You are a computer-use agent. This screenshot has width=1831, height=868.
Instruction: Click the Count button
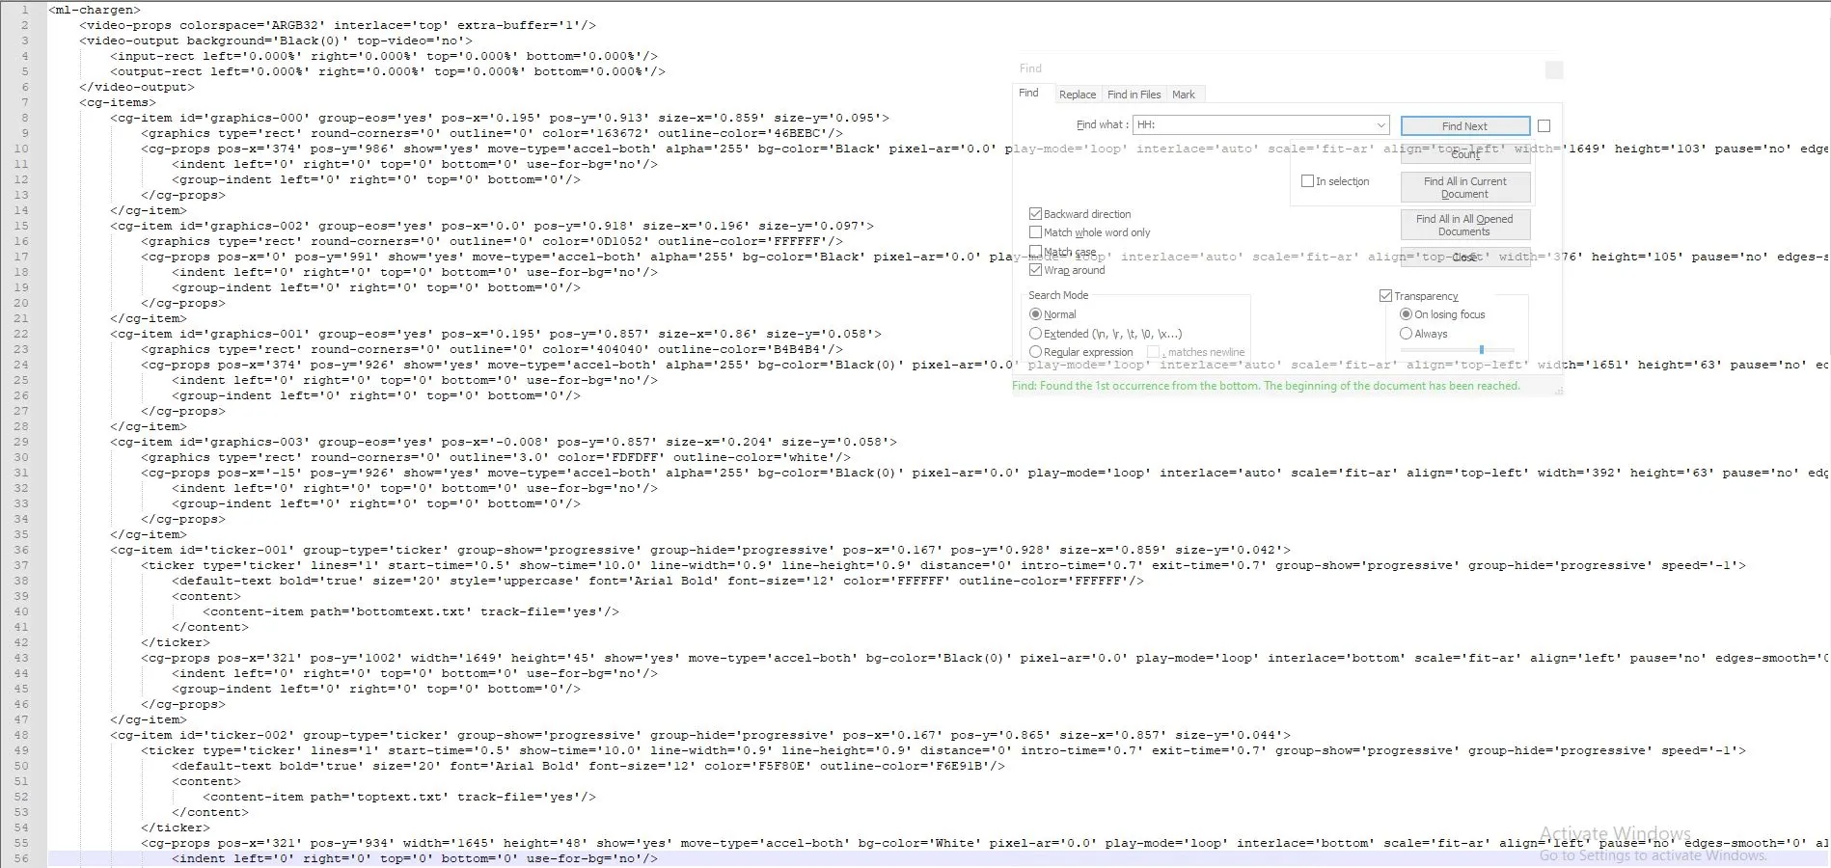[1464, 154]
